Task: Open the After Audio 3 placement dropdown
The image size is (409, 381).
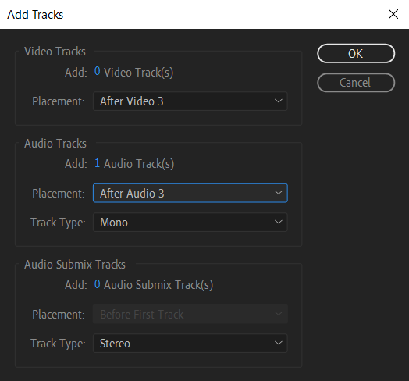Action: (190, 193)
